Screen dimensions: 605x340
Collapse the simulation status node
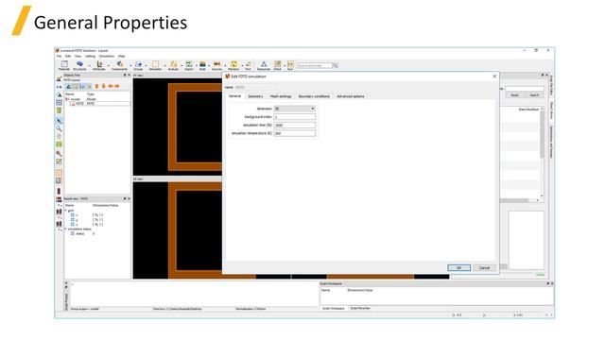pyautogui.click(x=66, y=229)
